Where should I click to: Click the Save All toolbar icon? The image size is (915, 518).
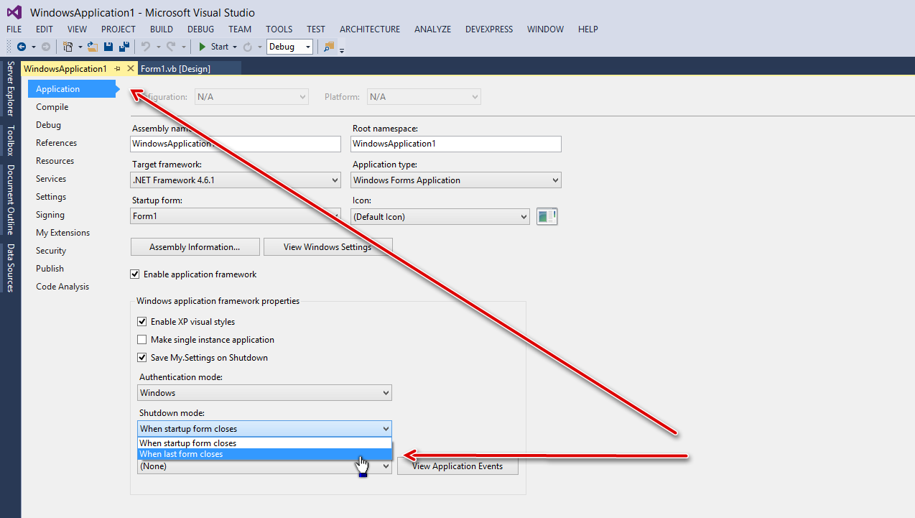tap(123, 47)
